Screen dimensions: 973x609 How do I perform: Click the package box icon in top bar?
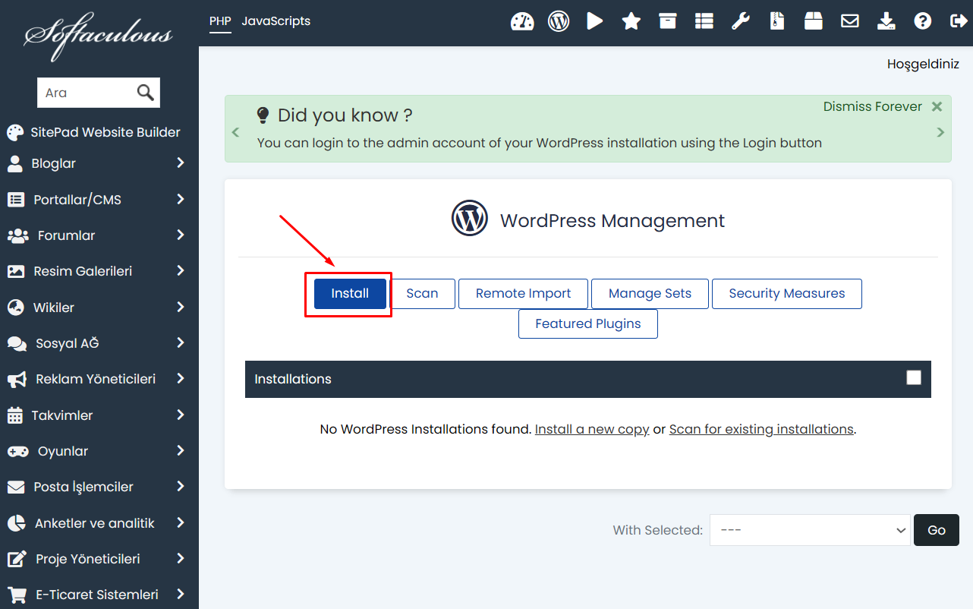point(814,21)
